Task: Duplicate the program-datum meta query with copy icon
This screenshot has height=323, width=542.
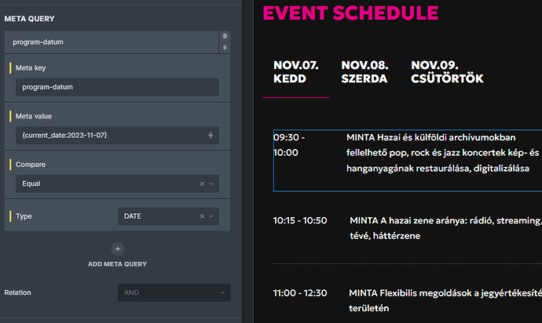Action: tap(225, 36)
